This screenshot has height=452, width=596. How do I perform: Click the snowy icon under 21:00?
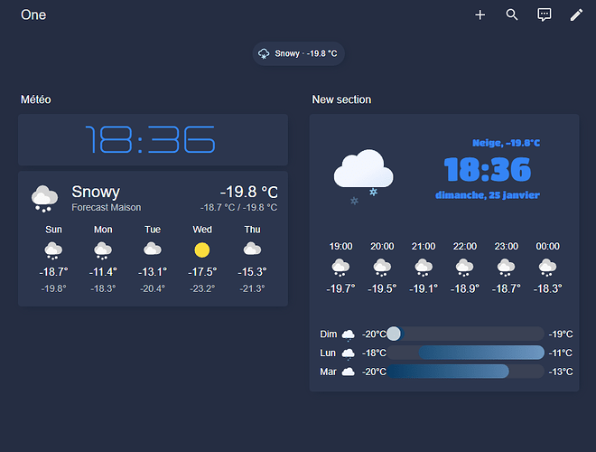point(424,268)
